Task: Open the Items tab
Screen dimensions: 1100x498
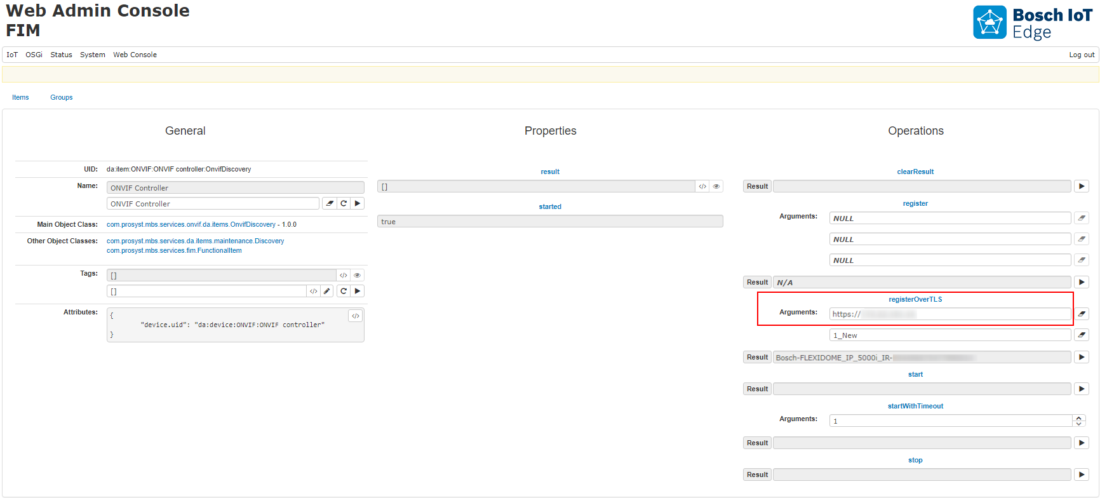Action: [20, 97]
